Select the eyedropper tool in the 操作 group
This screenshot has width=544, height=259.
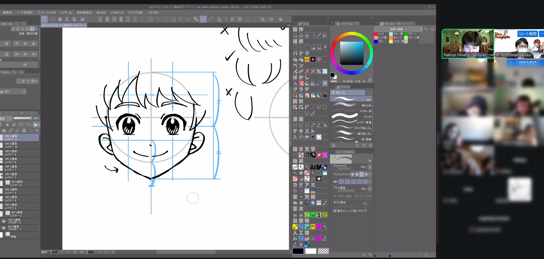(319, 36)
